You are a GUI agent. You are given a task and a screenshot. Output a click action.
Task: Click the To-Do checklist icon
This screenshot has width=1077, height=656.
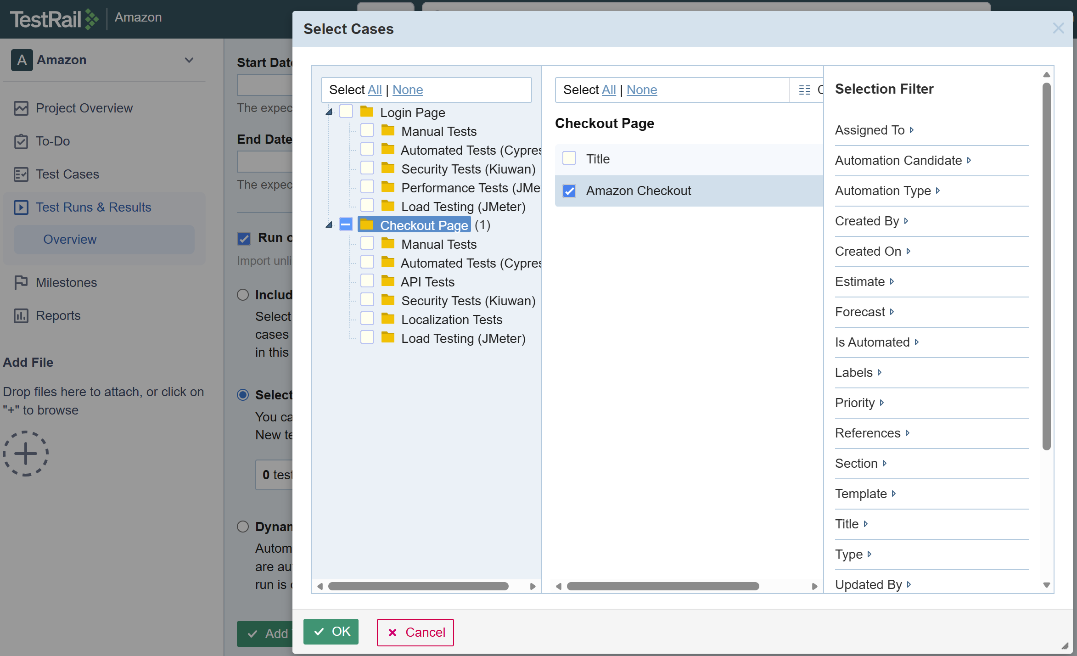point(21,141)
